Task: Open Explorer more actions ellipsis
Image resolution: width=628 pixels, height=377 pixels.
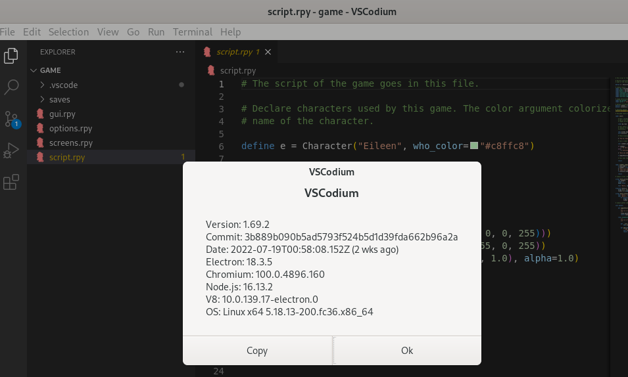Action: pyautogui.click(x=180, y=52)
